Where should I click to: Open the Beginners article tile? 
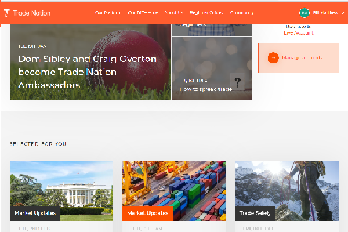click(212, 30)
